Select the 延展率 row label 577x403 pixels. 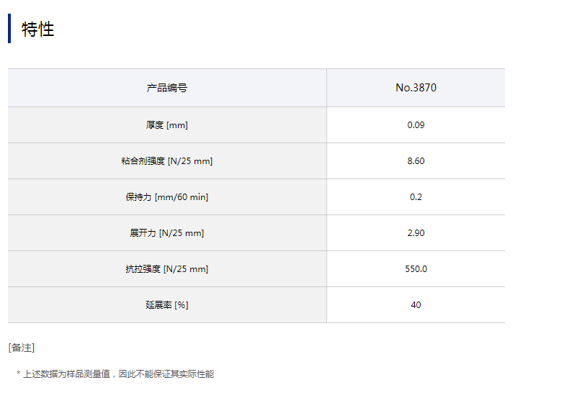coord(158,305)
